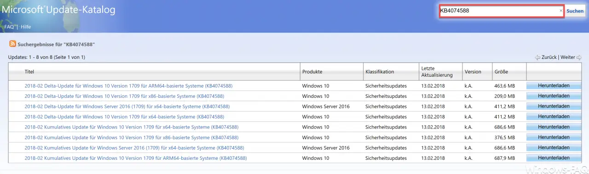Sort by Letzte Aktualisierung column header
Viewport: 589px width, 174px height.
[437, 72]
